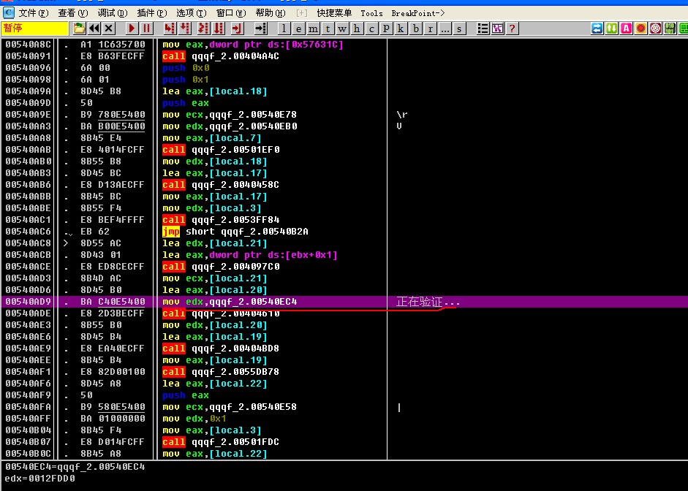Viewport: 688px width, 491px height.
Task: Click the green binary digits plugin icon
Action: [x=670, y=28]
